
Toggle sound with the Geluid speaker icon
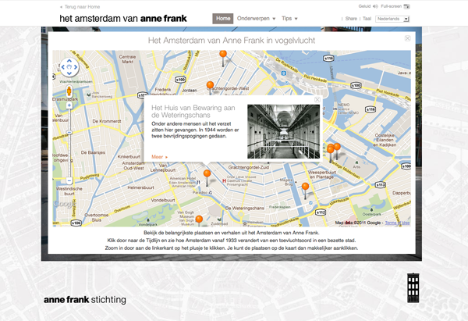375,6
